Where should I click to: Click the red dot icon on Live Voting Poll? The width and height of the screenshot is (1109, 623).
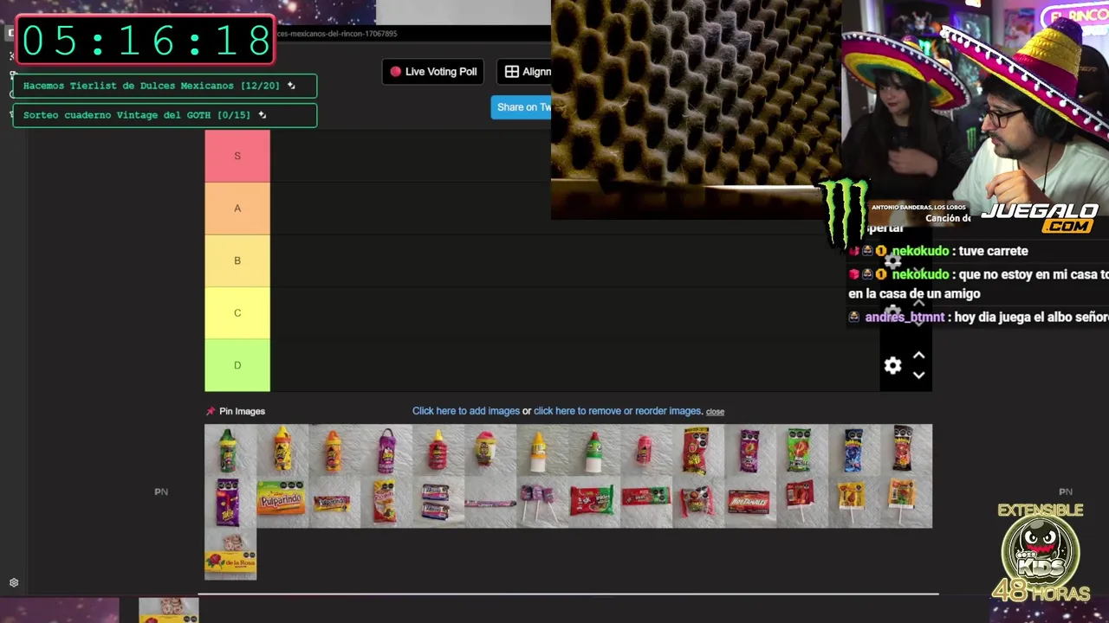[396, 72]
